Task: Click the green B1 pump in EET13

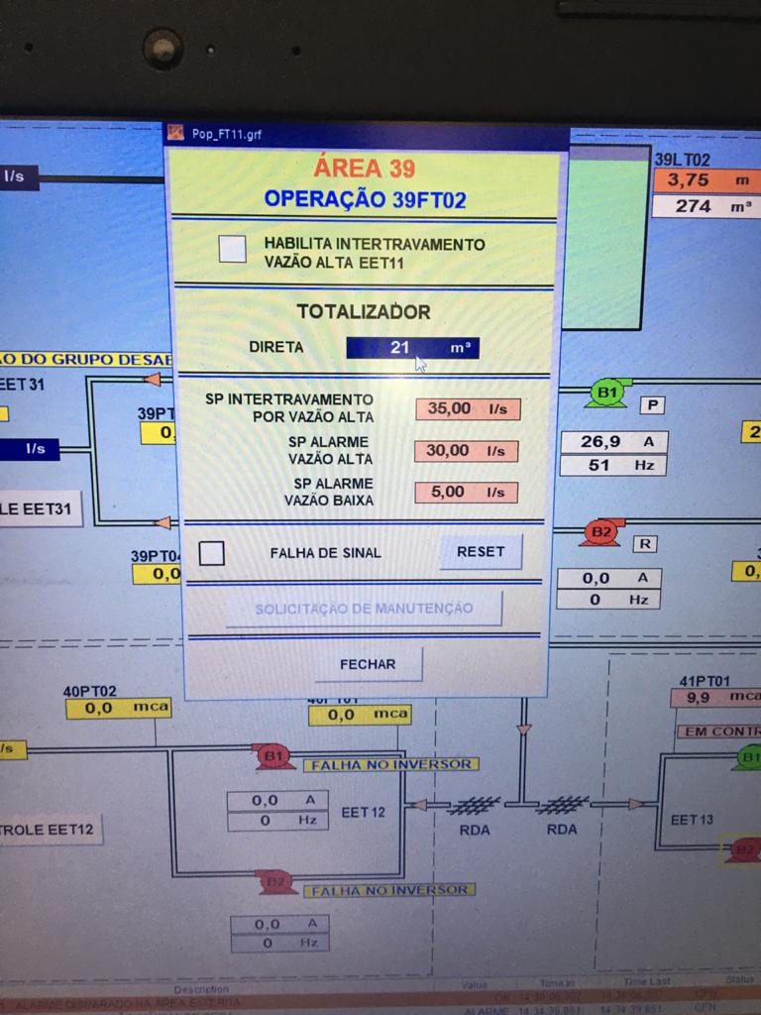Action: [x=748, y=758]
